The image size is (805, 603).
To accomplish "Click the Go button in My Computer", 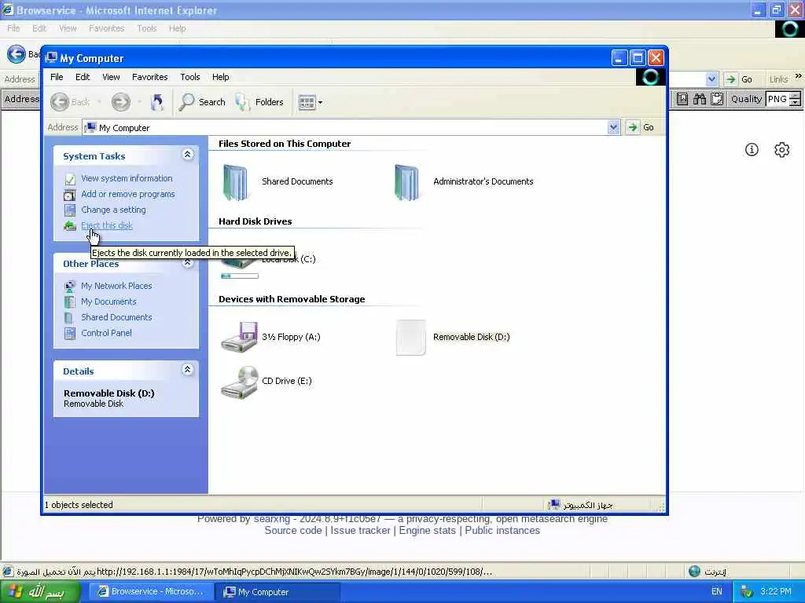I will tap(641, 127).
